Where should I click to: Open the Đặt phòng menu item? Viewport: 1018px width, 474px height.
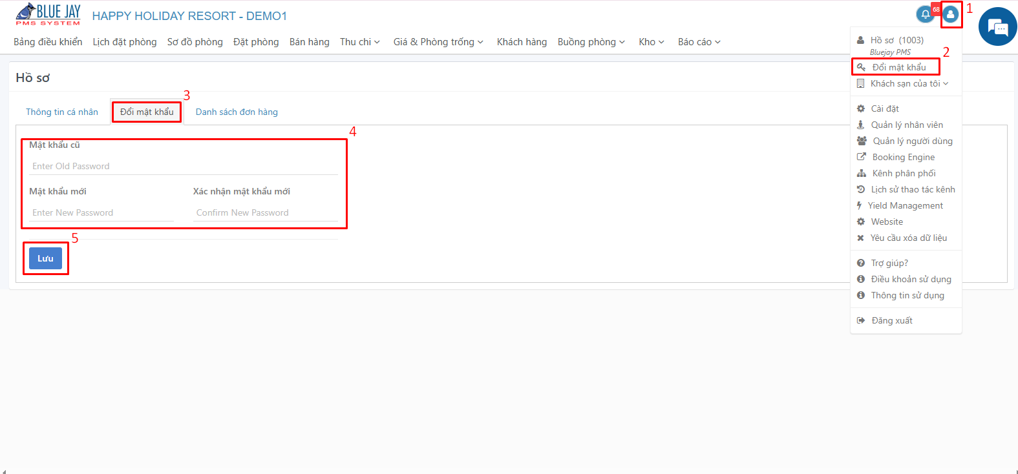pyautogui.click(x=256, y=42)
